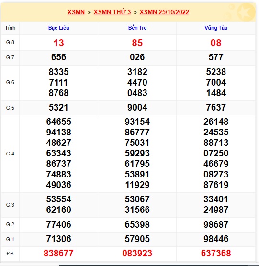This screenshot has height=266, width=259.
Task: Select G.2 result 98687
Action: 216,224
